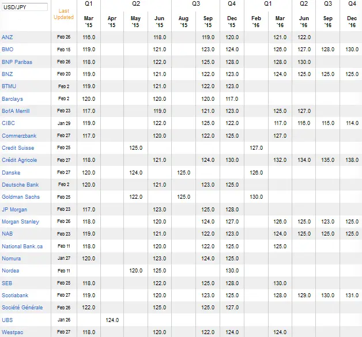
Task: Open the USD/JPY currency pair selector
Action: (25, 7)
